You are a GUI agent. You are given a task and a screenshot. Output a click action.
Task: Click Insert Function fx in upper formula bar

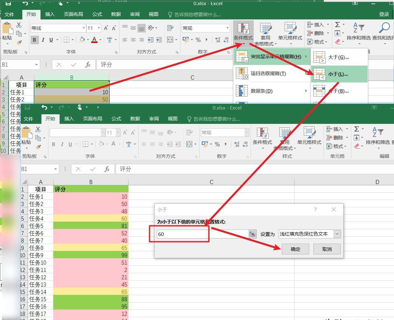click(88, 65)
